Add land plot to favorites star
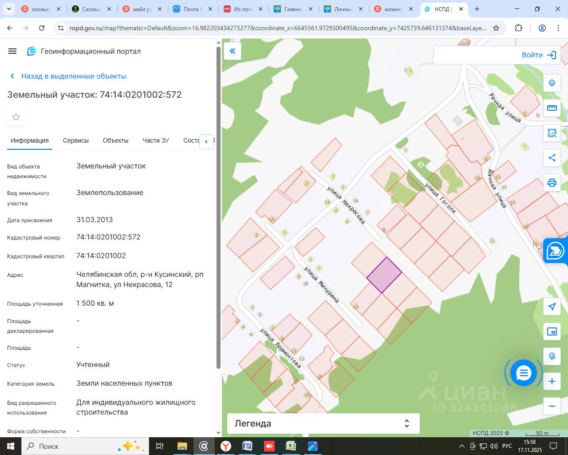 [16, 117]
